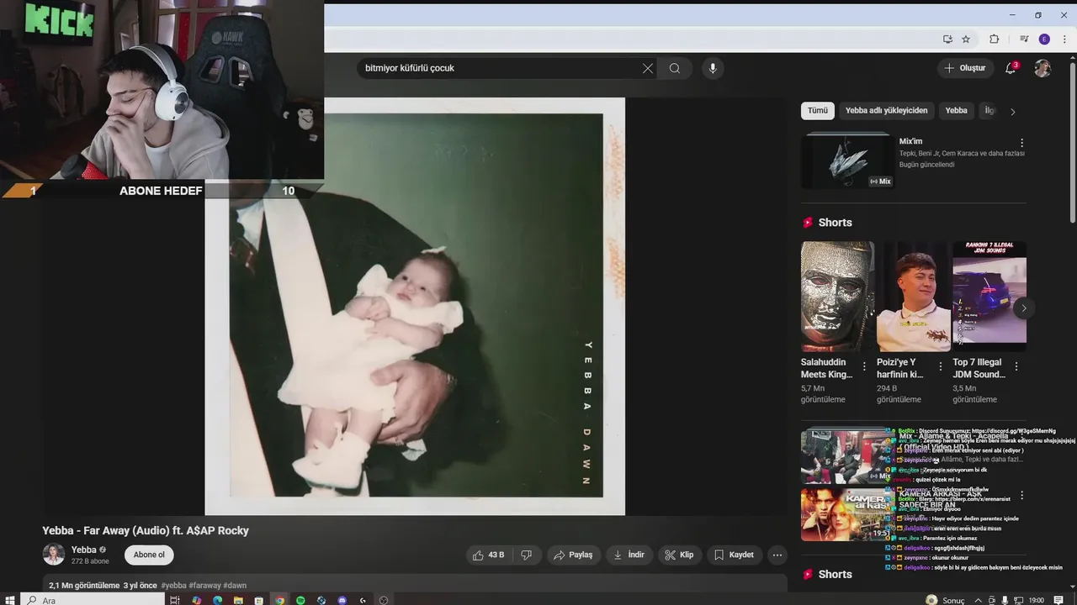Select the partly hidden İlgili chip
The height and width of the screenshot is (605, 1077).
(989, 111)
